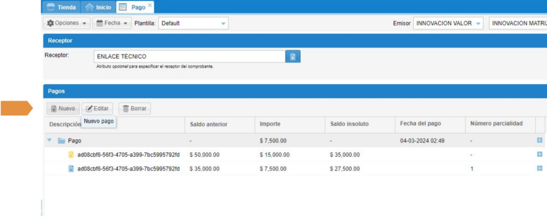
Task: Click the plus icon on Pago row
Action: [x=540, y=141]
